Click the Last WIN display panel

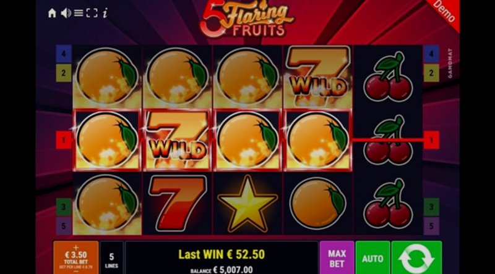pos(222,257)
